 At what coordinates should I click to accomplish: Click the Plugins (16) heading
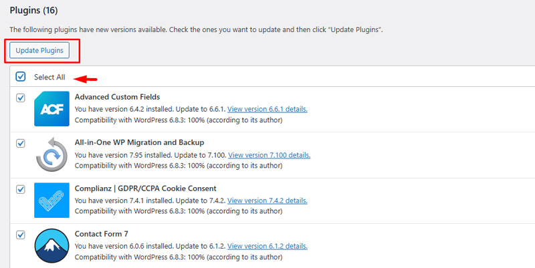33,11
